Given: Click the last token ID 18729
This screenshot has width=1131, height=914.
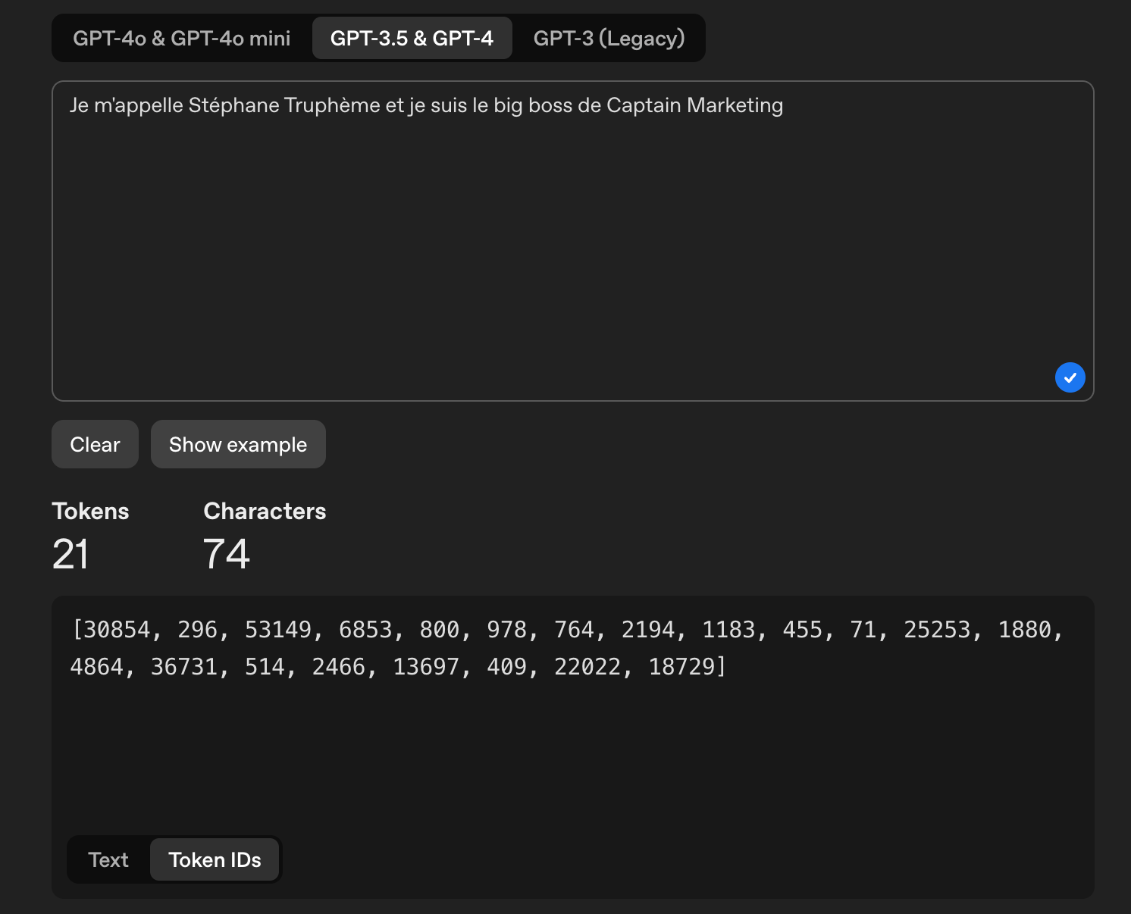Looking at the screenshot, I should (682, 667).
